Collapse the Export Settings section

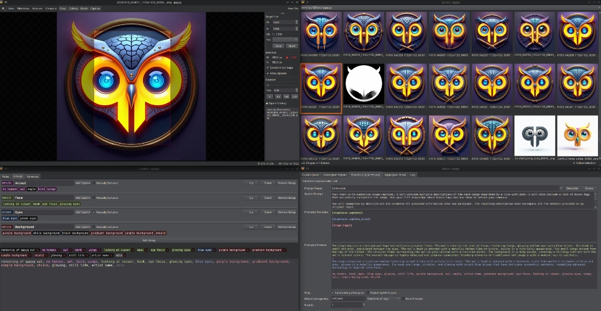point(267,103)
